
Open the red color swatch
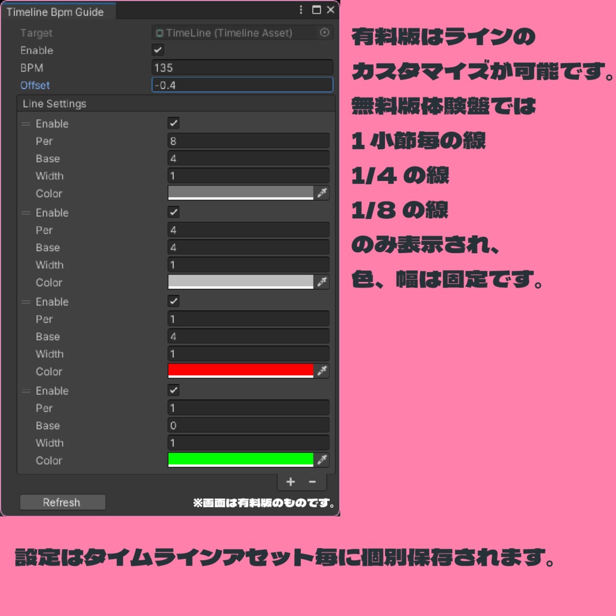(241, 371)
